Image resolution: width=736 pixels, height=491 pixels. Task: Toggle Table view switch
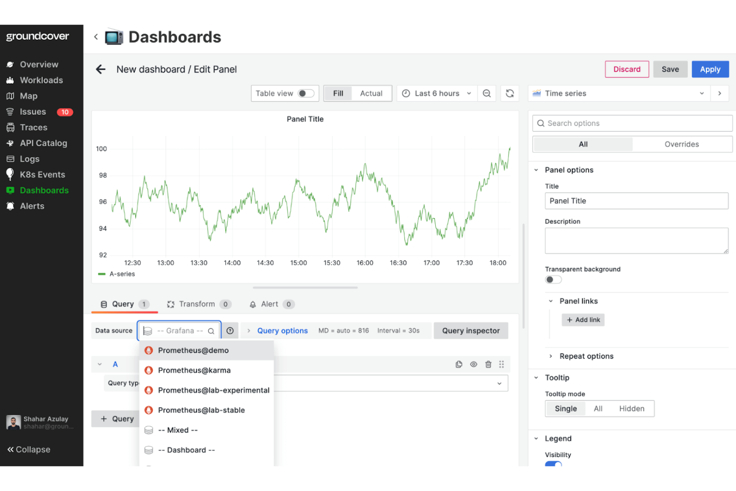tap(307, 93)
